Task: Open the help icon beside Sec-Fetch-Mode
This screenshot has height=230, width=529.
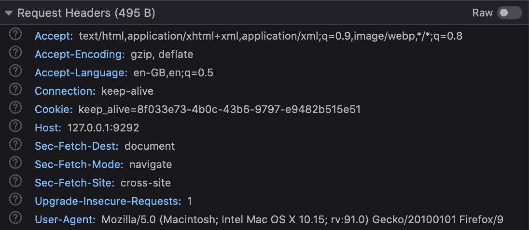Action: [x=16, y=163]
